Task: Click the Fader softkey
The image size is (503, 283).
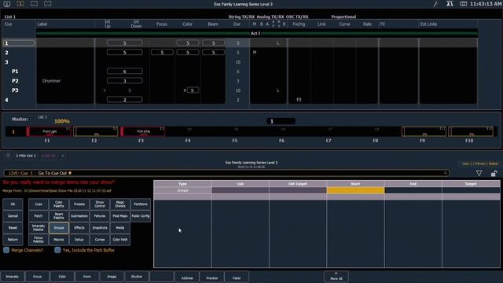Action: click(237, 277)
